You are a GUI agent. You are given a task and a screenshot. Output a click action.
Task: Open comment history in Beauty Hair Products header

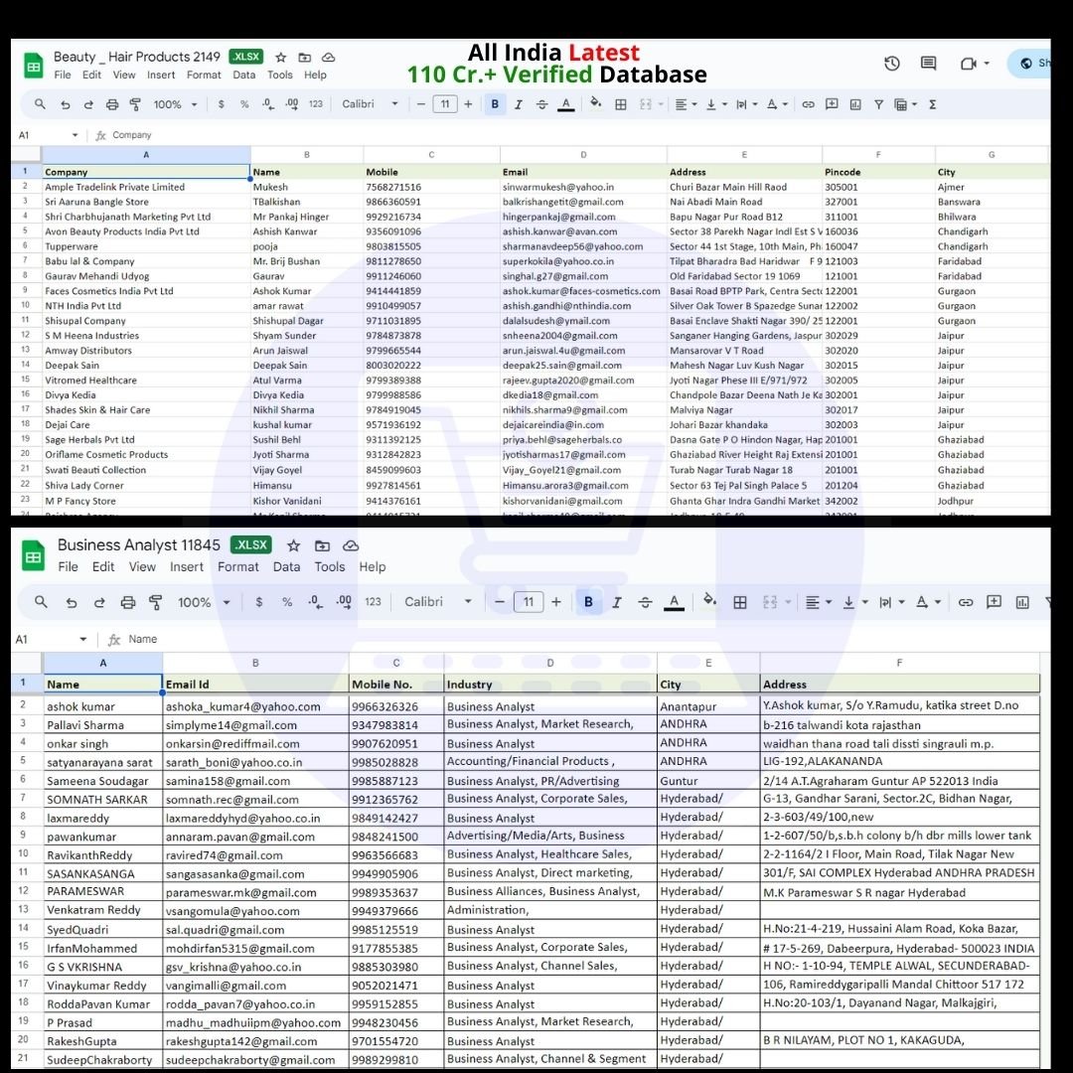(x=929, y=64)
